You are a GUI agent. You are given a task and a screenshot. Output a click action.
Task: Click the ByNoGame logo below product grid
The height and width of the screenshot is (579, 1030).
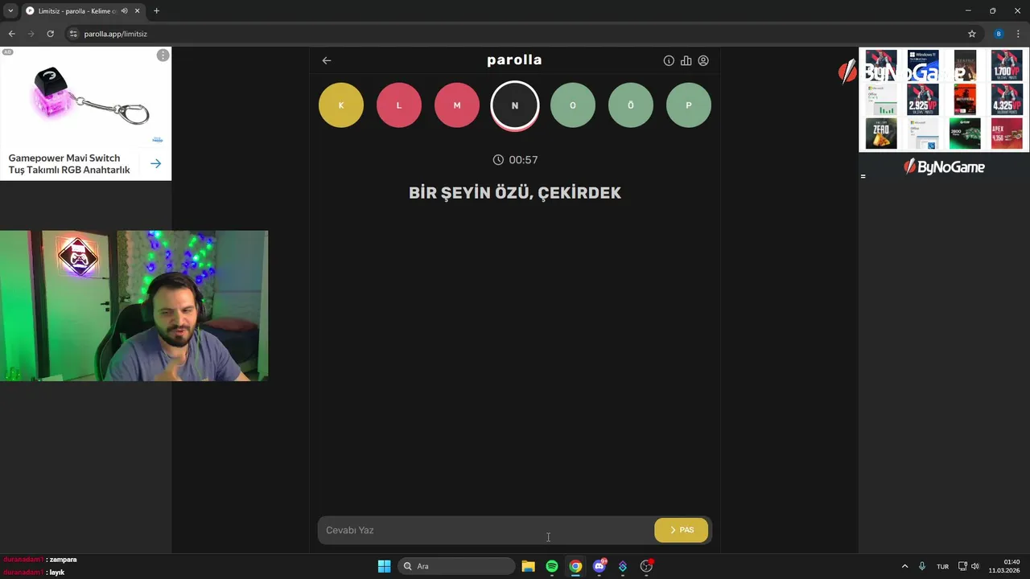tap(944, 166)
